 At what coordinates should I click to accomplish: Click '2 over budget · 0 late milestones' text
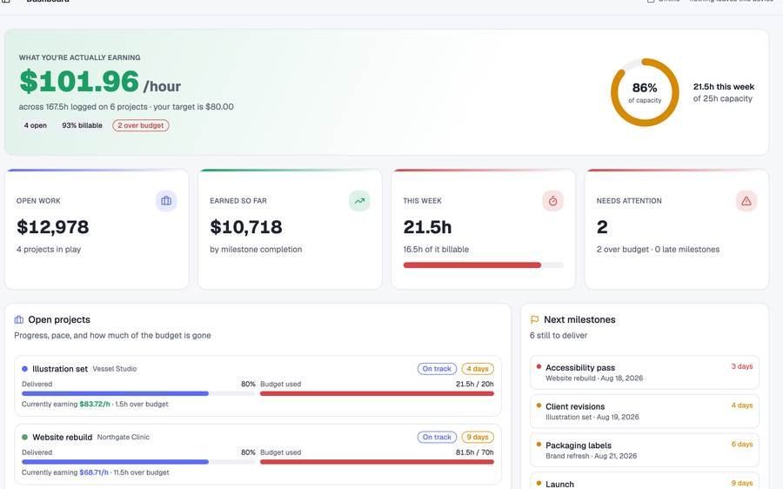pyautogui.click(x=659, y=249)
